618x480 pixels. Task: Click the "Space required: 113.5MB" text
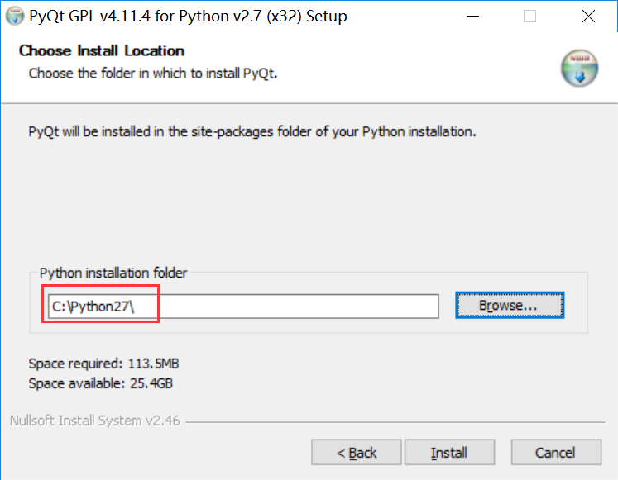click(x=103, y=363)
